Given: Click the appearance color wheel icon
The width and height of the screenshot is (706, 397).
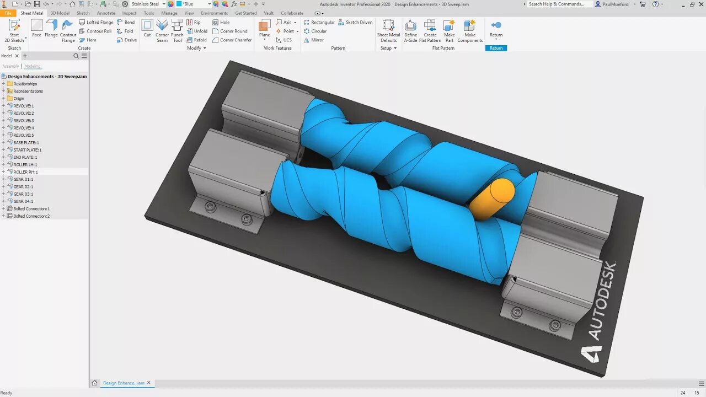Looking at the screenshot, I should tap(171, 4).
